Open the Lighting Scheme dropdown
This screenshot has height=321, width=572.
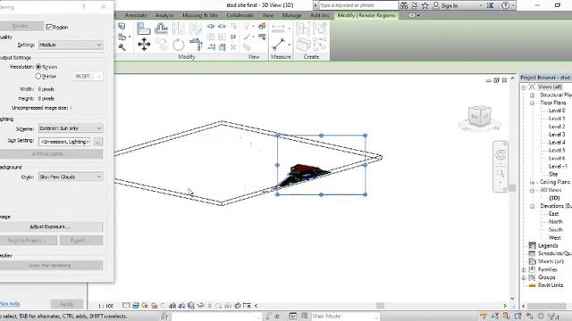point(71,128)
